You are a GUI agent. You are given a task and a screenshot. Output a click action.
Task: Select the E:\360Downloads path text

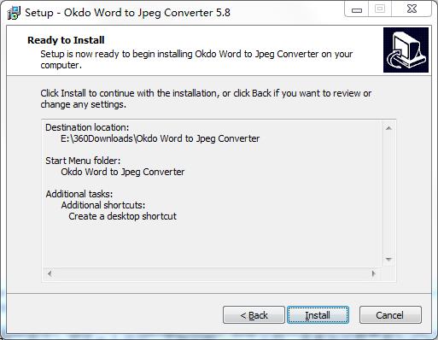(x=161, y=138)
